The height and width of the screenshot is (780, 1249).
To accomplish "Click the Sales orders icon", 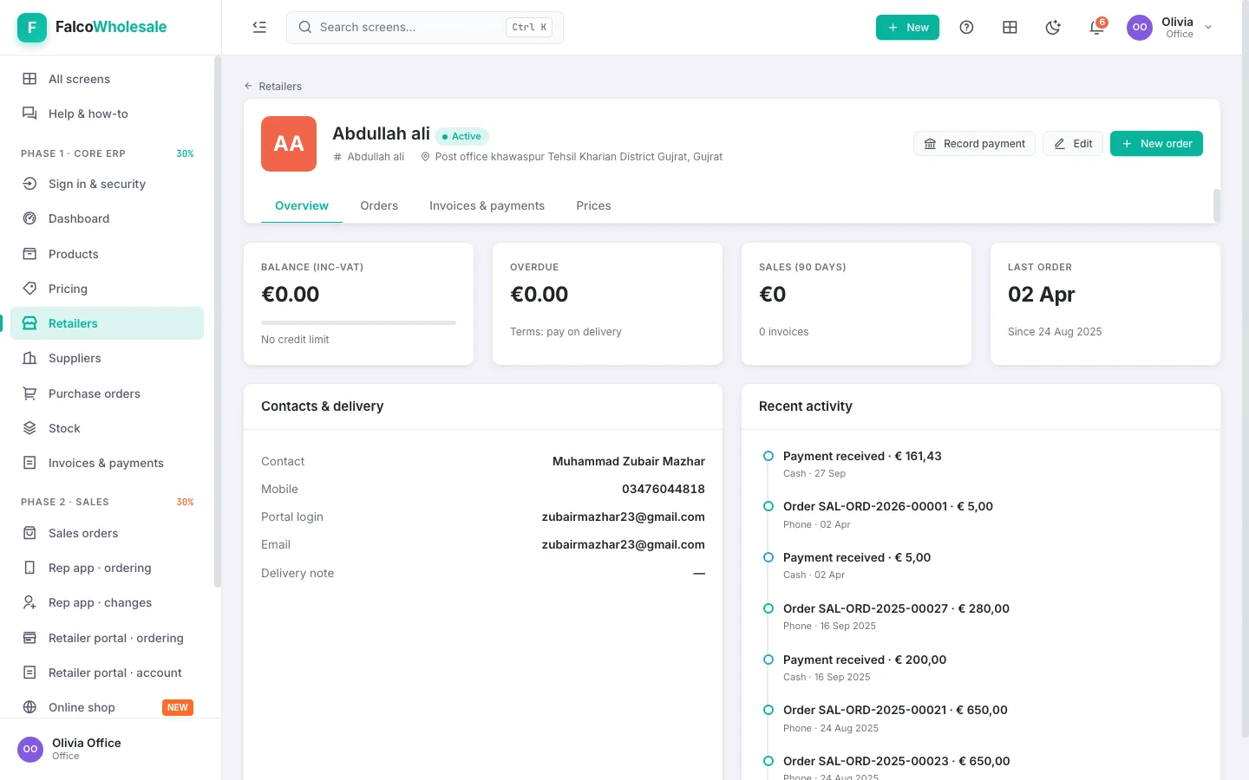I will click(x=29, y=533).
